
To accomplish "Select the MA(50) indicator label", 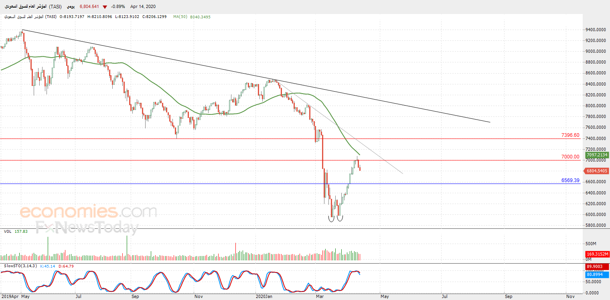I will point(180,17).
